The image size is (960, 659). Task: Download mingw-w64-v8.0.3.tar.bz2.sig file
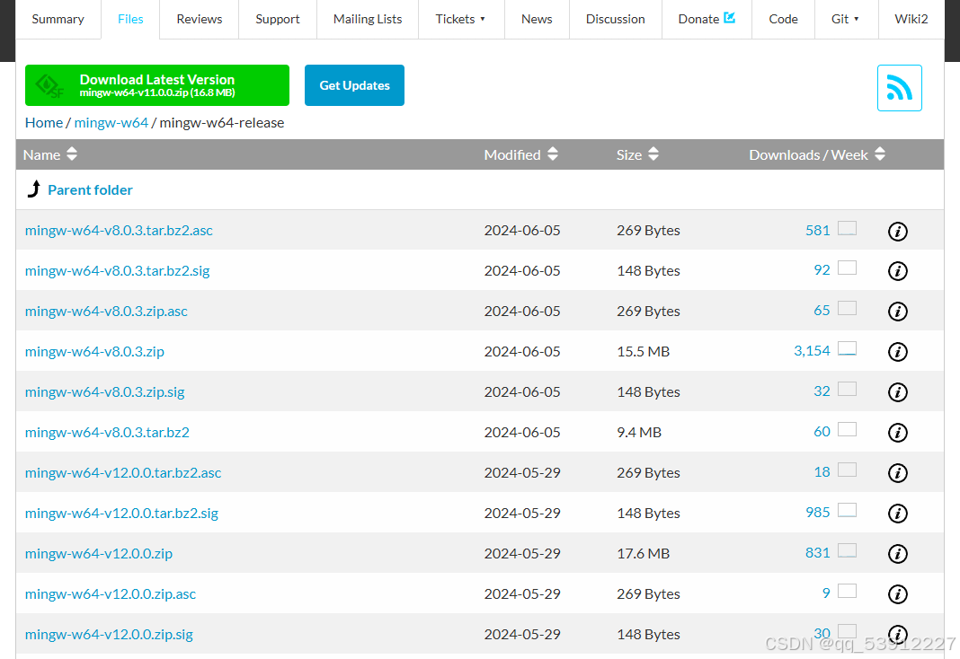tap(118, 271)
